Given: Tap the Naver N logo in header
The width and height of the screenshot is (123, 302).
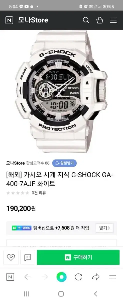Looking at the screenshot, I should (9, 20).
